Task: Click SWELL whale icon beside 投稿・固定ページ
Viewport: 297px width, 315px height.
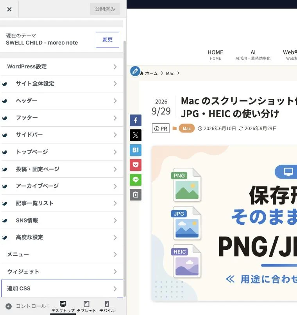Action: (x=4, y=169)
